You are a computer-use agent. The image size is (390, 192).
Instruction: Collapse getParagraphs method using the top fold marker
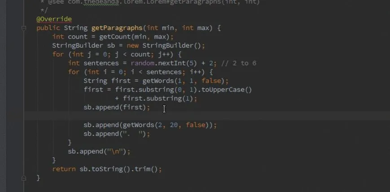24,28
